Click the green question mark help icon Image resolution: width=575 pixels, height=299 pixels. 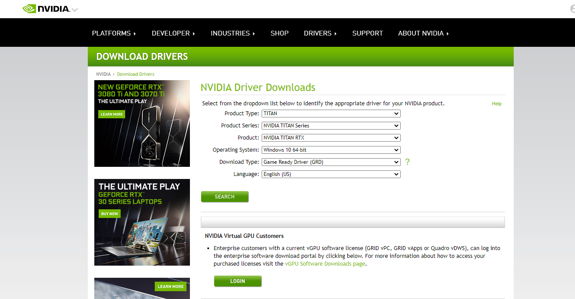[407, 162]
